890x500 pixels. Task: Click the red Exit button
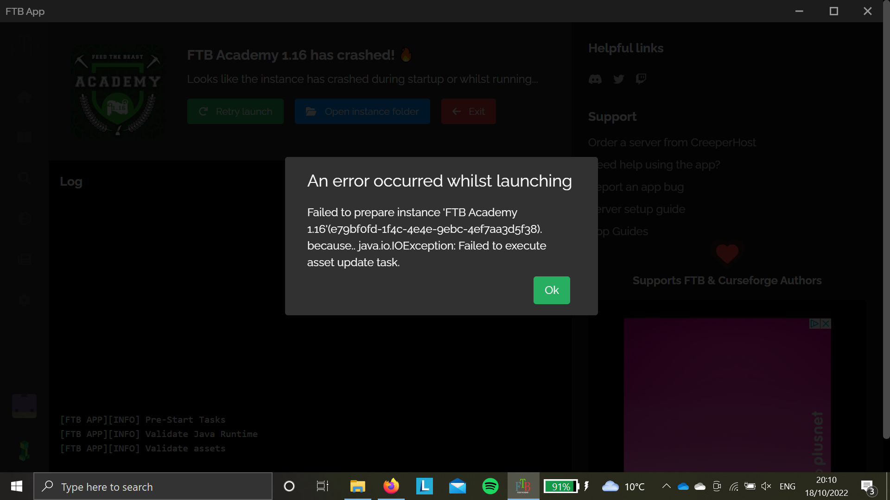click(468, 112)
